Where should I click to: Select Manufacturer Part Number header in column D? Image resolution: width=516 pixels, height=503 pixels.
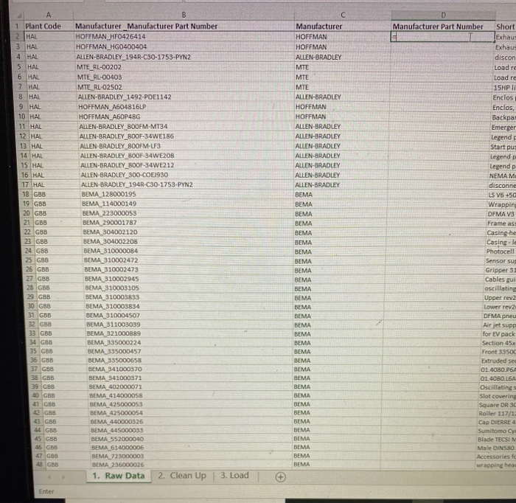(443, 27)
